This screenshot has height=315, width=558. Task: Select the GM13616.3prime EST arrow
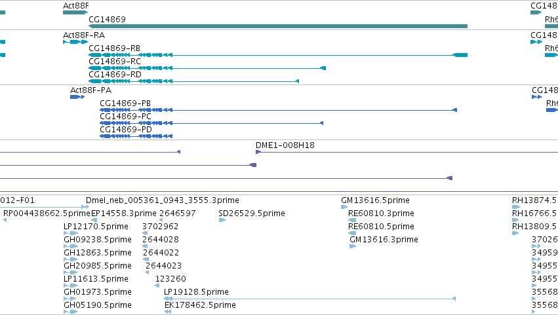point(353,246)
